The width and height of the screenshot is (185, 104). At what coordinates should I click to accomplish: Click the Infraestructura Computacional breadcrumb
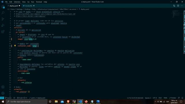(48, 9)
